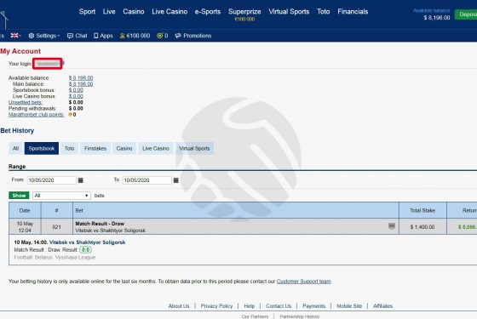477x319 pixels.
Task: Click the Promotions megaphone icon
Action: pos(178,36)
